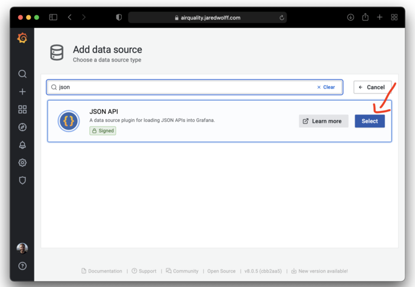Open the Configuration gear icon
Screen dimensions: 415x287
point(22,163)
